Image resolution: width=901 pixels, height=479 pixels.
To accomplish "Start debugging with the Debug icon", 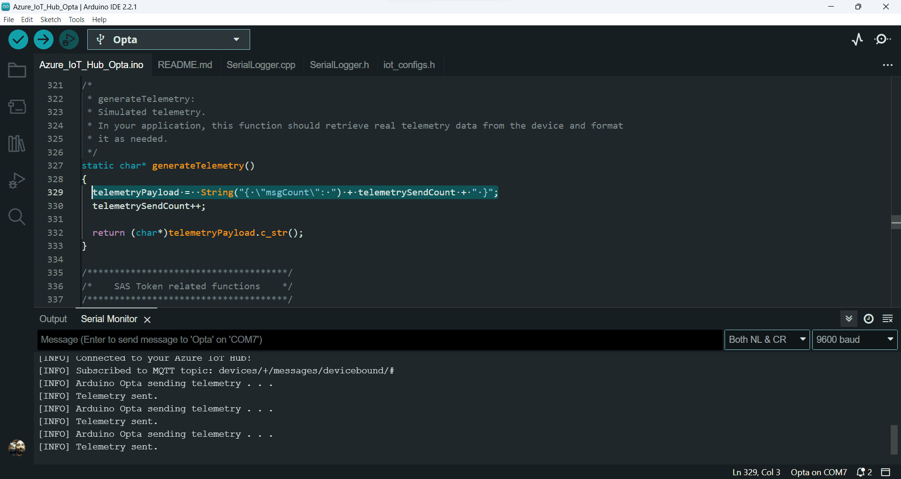I will coord(69,39).
